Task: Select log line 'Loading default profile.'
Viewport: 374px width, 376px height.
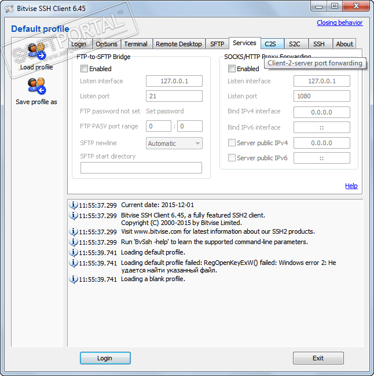Action: [153, 253]
